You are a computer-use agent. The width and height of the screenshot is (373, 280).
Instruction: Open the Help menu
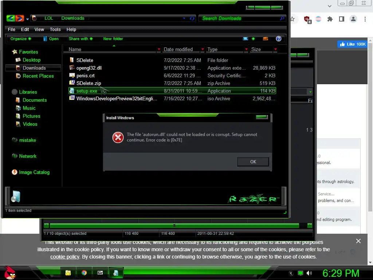[x=71, y=29]
